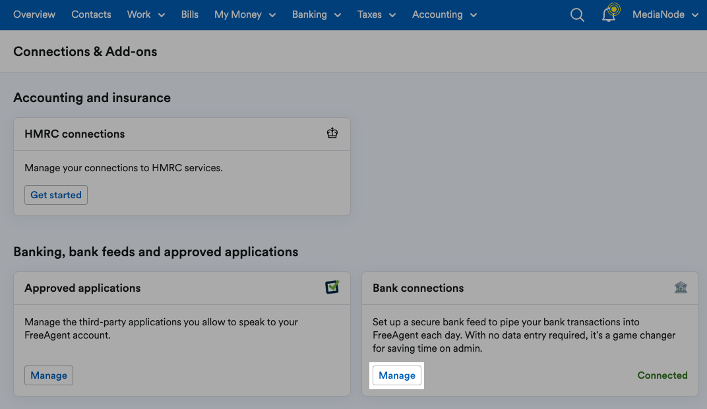This screenshot has width=707, height=409.
Task: Expand the Taxes dropdown menu
Action: pos(377,14)
